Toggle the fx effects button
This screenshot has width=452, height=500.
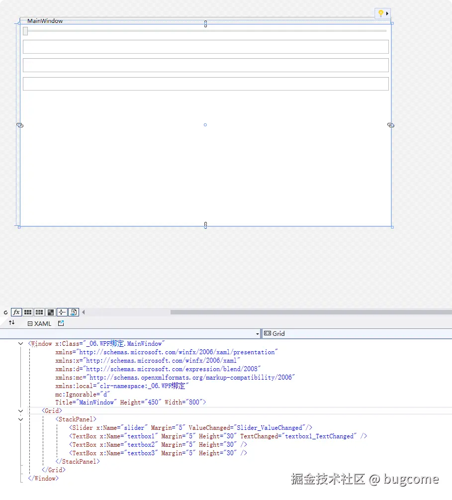pos(16,312)
